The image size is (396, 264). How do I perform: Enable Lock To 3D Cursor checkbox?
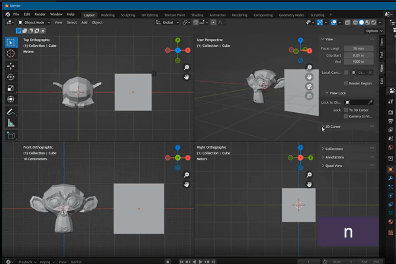(346, 110)
